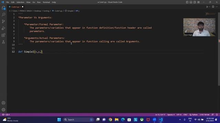Place cursor on line 12 def SimpleI
Viewport: 220px width, 123px height.
coord(30,52)
